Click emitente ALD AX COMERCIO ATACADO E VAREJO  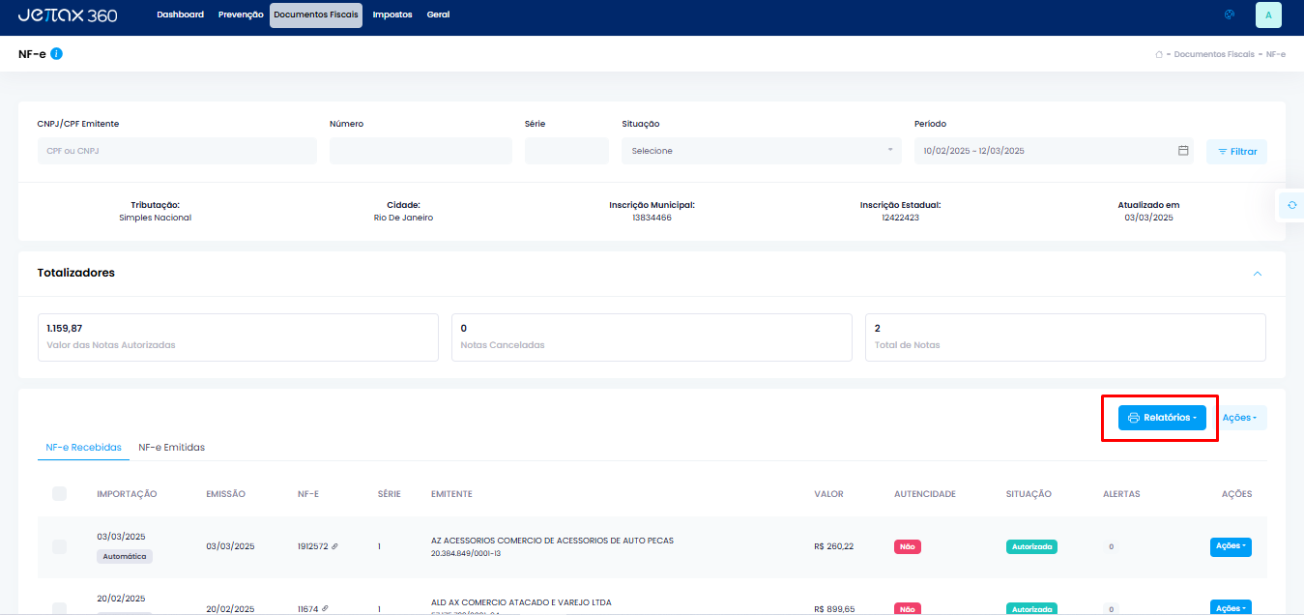click(x=521, y=602)
